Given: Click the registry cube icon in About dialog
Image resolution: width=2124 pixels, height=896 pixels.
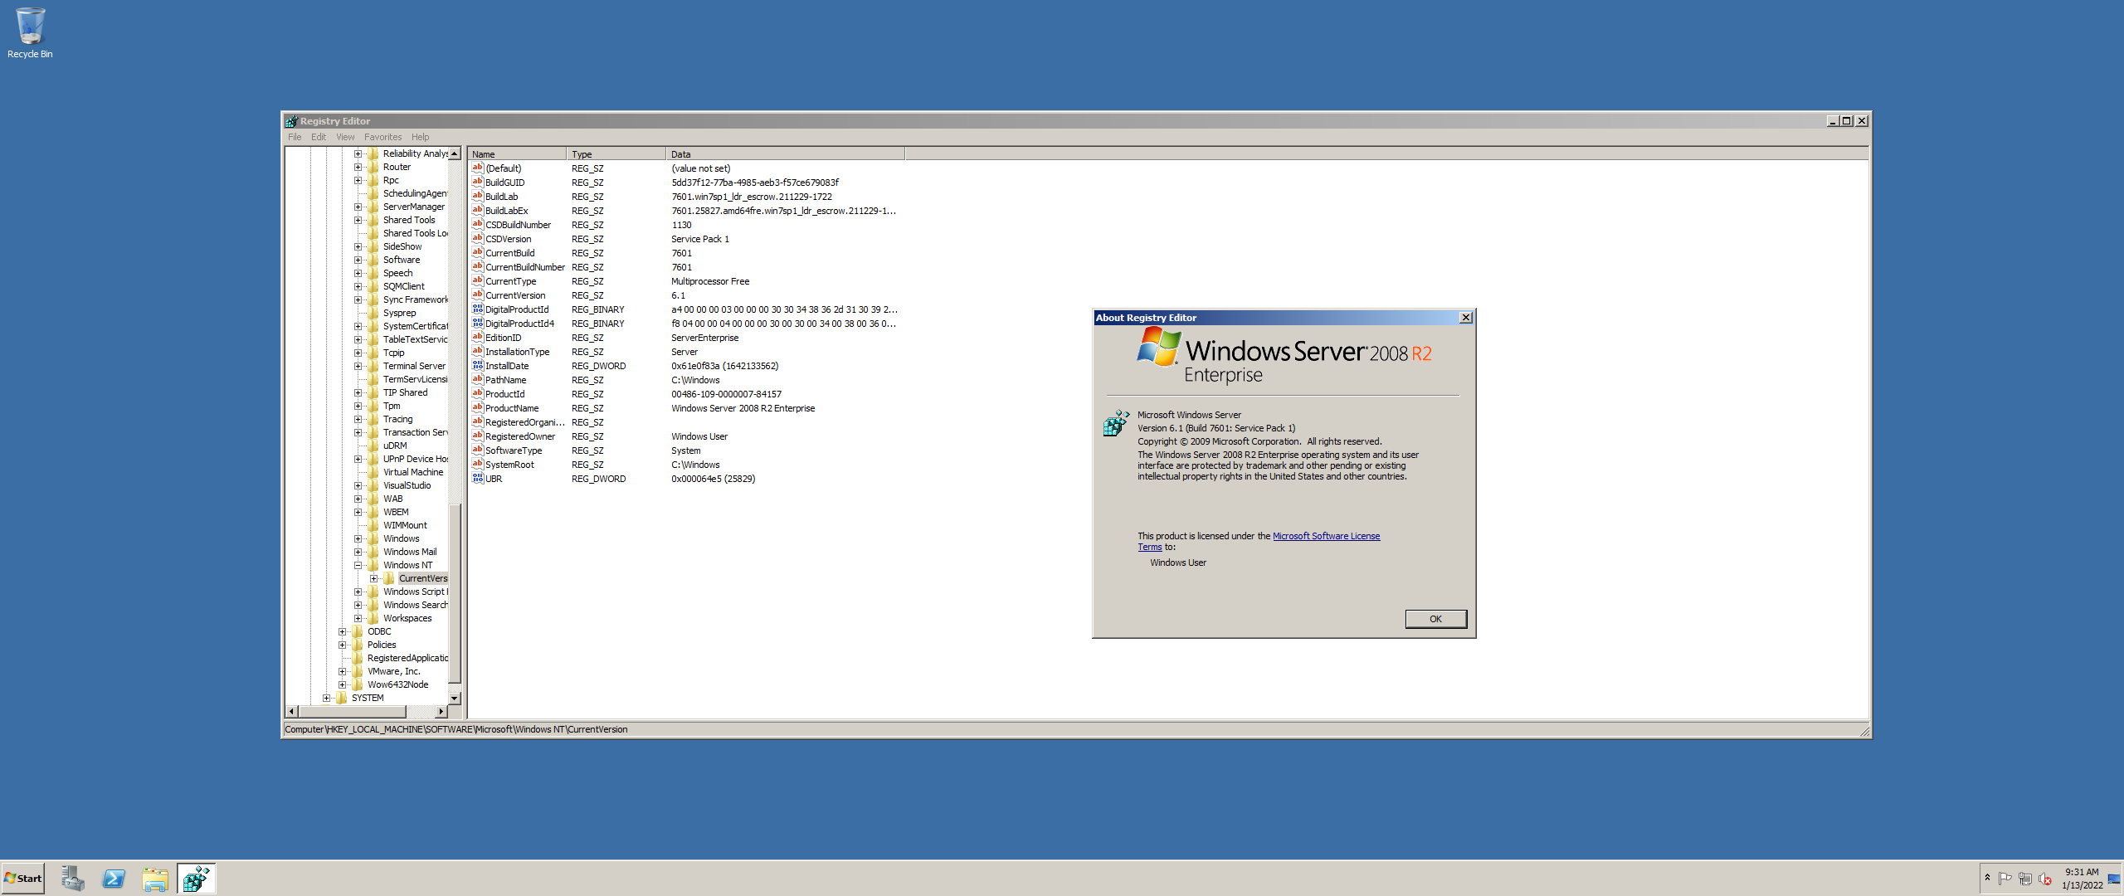Looking at the screenshot, I should pyautogui.click(x=1116, y=422).
